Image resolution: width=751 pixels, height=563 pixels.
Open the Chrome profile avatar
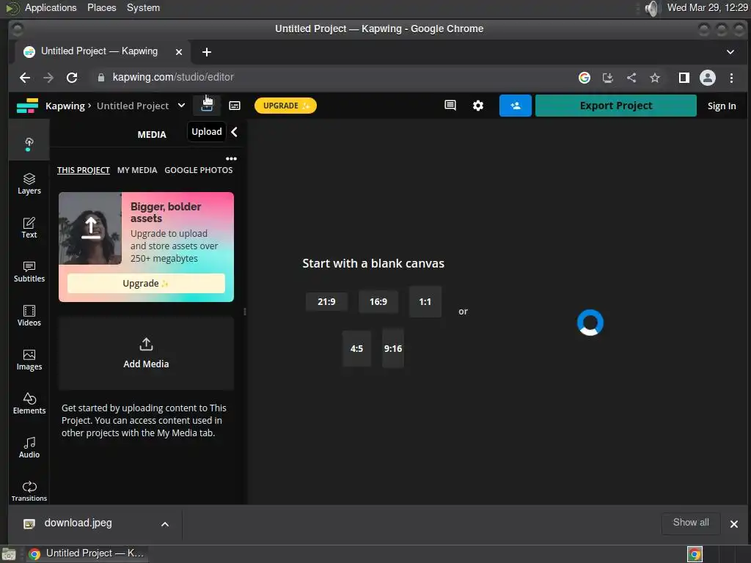click(708, 78)
